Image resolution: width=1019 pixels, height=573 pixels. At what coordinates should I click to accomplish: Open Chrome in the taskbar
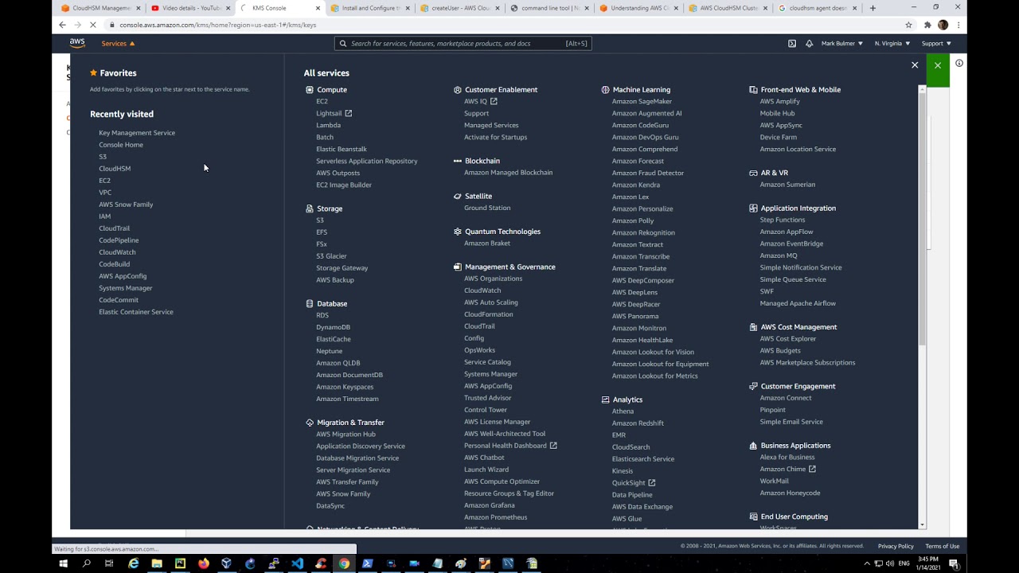[344, 563]
